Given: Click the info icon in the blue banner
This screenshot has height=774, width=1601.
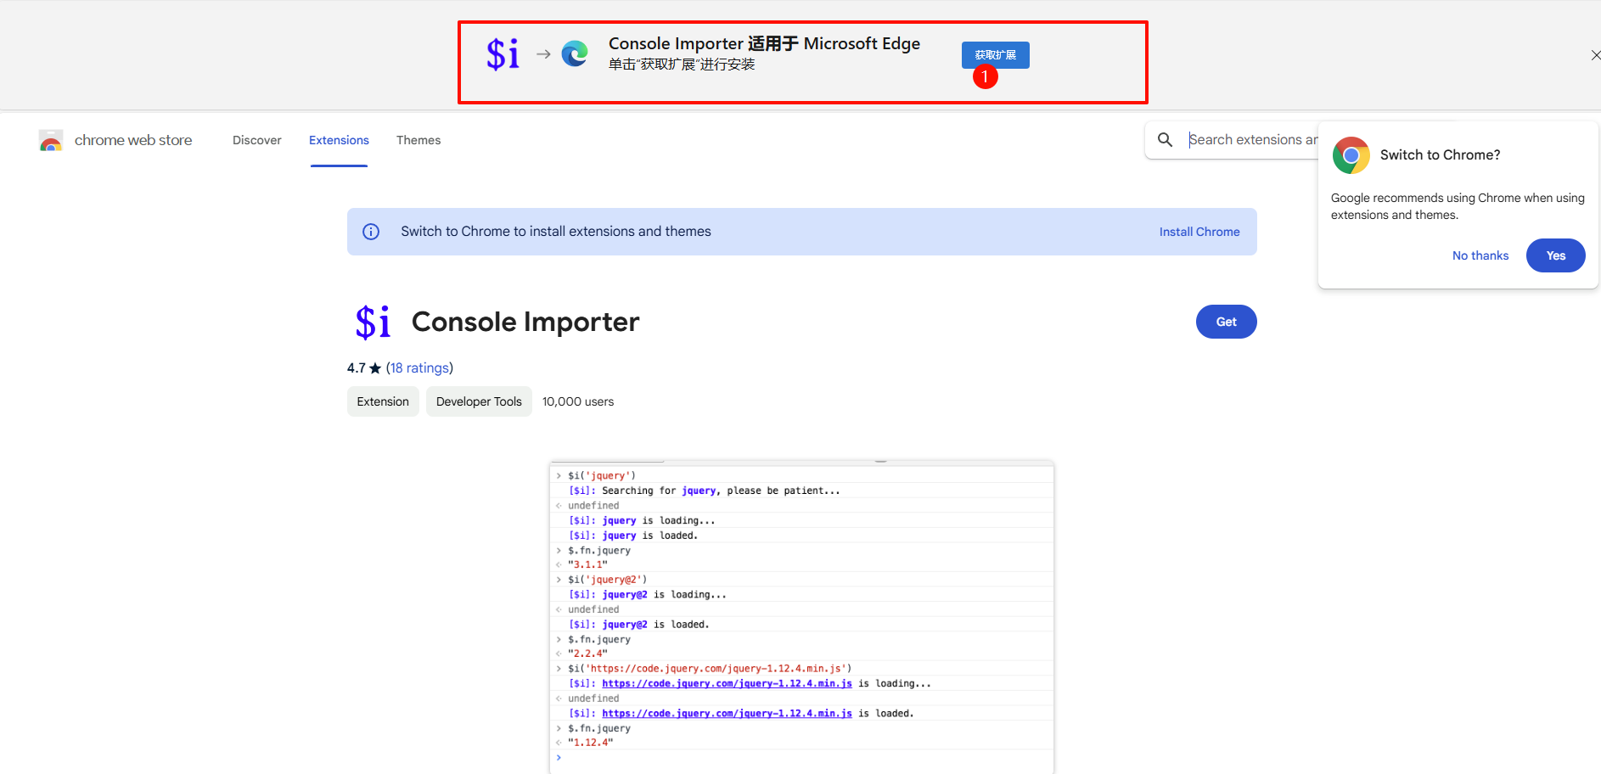Looking at the screenshot, I should pos(371,231).
